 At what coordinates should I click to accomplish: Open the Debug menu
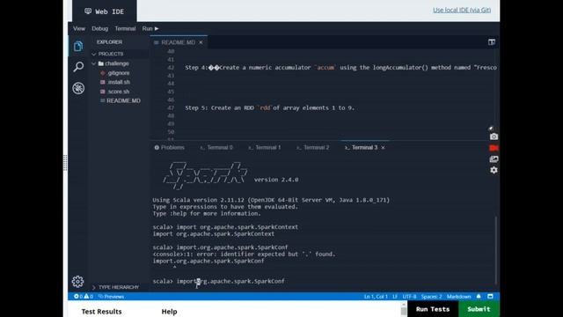[99, 28]
